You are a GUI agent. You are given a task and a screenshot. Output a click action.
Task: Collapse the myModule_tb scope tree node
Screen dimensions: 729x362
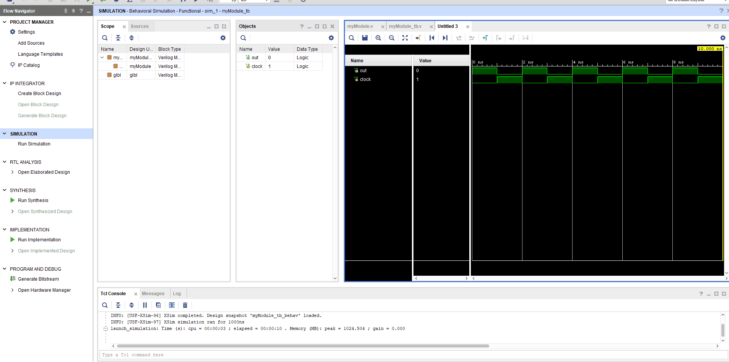tap(102, 58)
